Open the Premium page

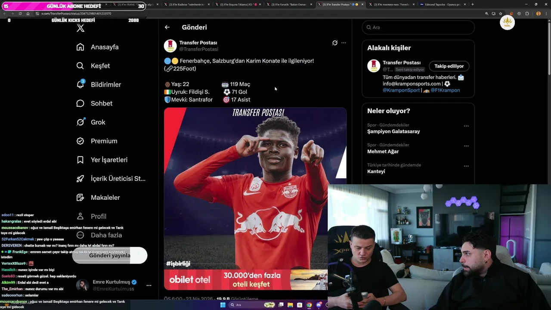coord(97,141)
